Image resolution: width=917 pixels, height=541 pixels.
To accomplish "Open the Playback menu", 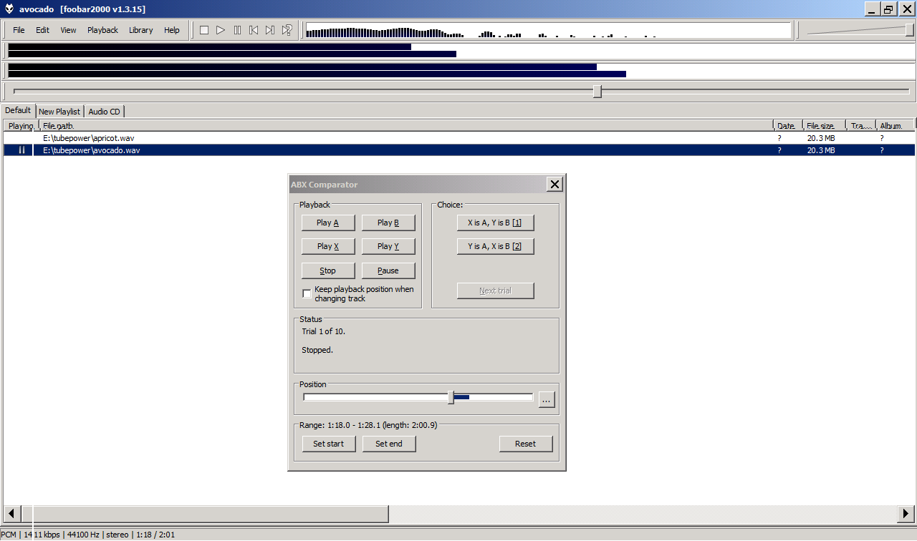I will (103, 30).
